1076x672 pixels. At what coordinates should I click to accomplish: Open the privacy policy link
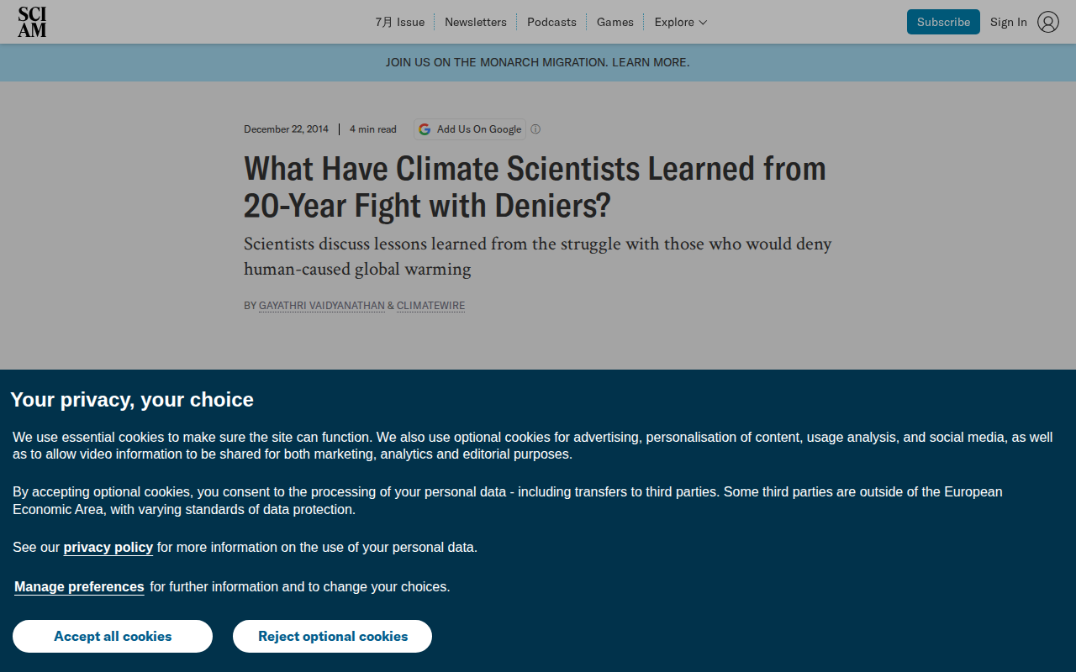108,547
